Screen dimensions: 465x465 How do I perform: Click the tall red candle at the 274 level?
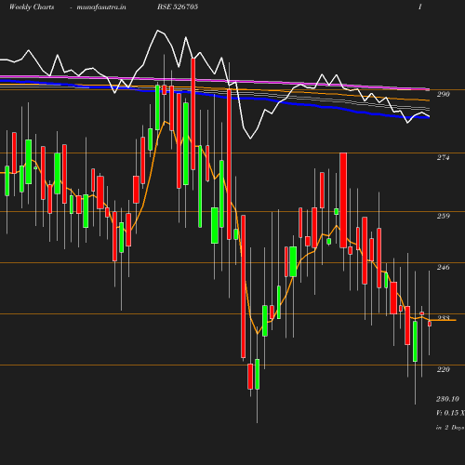(x=343, y=200)
